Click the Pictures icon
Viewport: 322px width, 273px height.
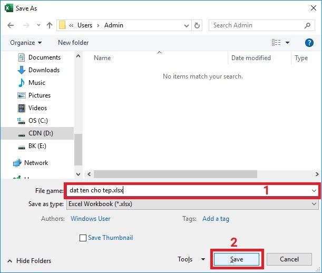pos(22,95)
